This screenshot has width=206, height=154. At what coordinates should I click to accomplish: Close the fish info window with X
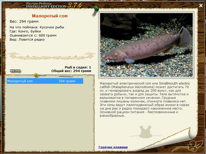pyautogui.click(x=201, y=5)
